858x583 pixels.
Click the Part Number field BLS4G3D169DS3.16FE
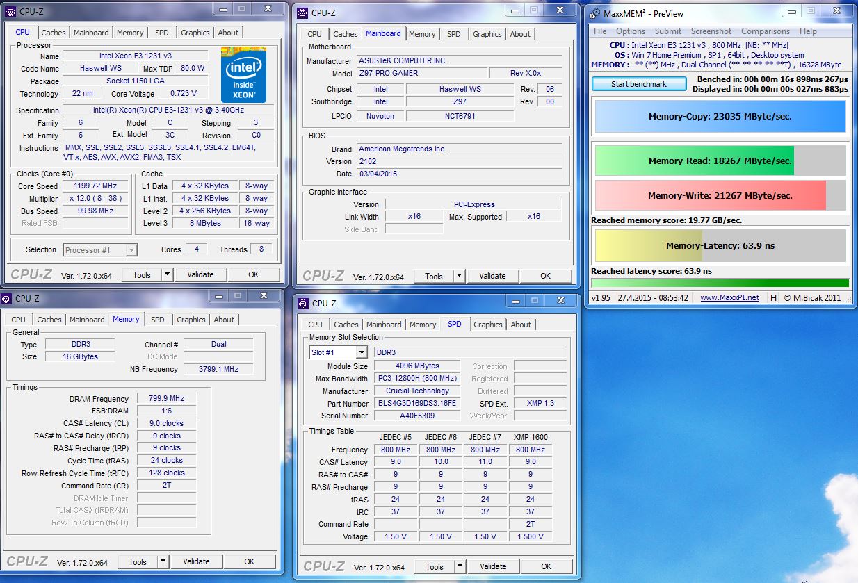pyautogui.click(x=417, y=403)
